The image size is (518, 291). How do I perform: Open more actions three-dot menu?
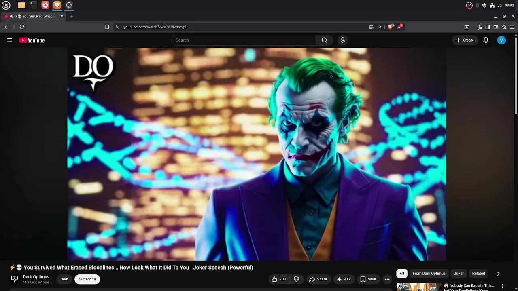click(x=387, y=279)
